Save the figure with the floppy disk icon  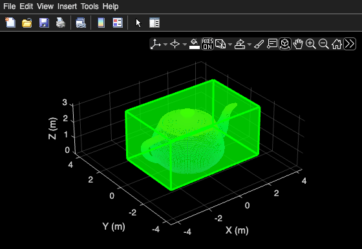[44, 23]
